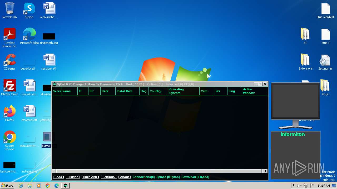Open the Firefox desktop shortcut
Image resolution: width=337 pixels, height=189 pixels.
[9, 113]
